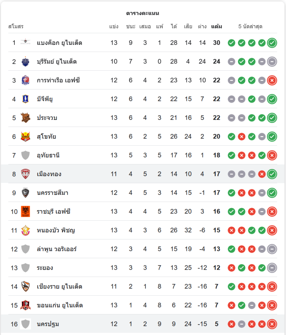Click the Ratchaburi FC orange logo
The height and width of the screenshot is (335, 286).
click(x=25, y=211)
